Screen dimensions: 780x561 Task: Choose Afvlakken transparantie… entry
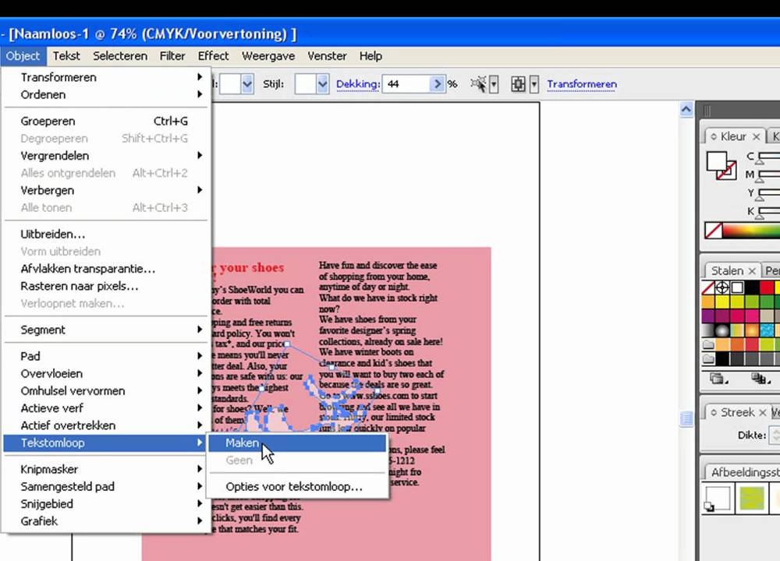105,269
